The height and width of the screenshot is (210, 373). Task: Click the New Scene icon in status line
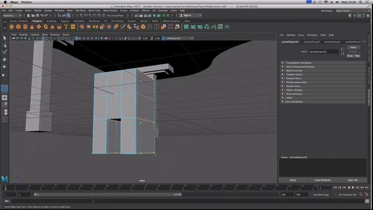pos(29,16)
